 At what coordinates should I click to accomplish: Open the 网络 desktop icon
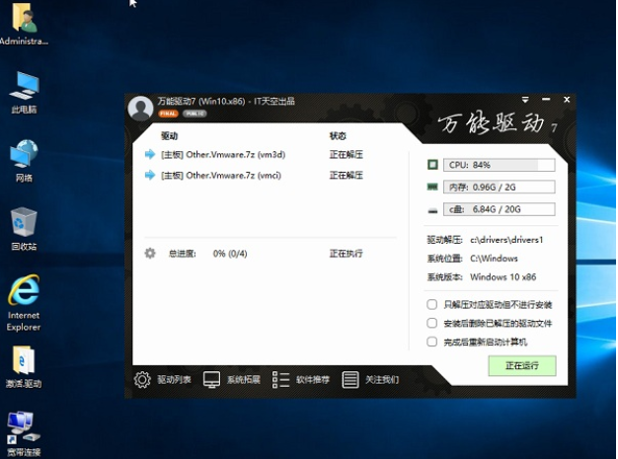pos(24,161)
